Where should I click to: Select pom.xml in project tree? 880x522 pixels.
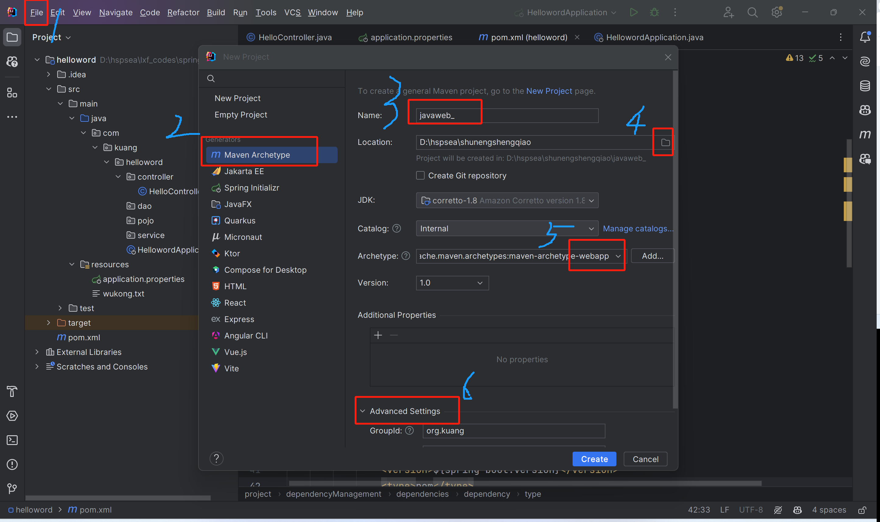pos(79,338)
